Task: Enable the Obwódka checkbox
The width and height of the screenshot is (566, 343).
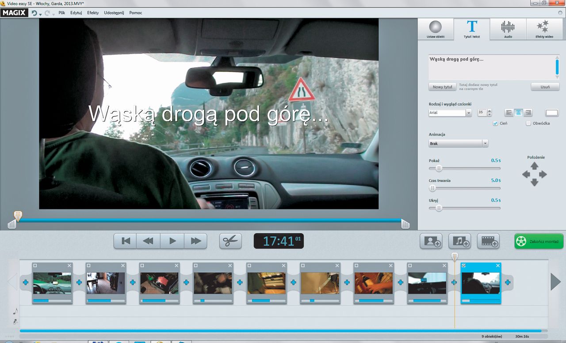Action: pos(528,123)
